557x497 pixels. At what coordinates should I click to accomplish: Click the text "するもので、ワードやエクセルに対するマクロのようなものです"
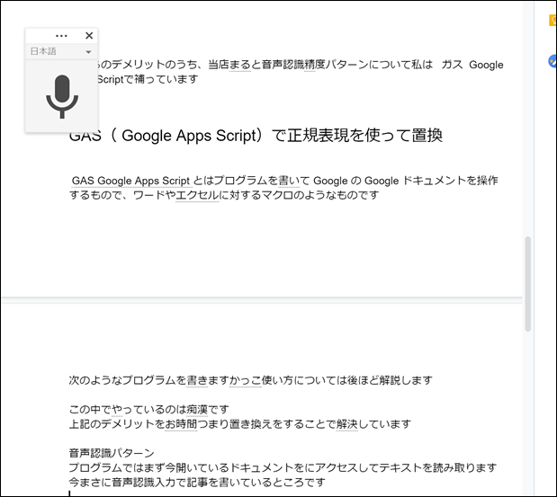tap(224, 195)
